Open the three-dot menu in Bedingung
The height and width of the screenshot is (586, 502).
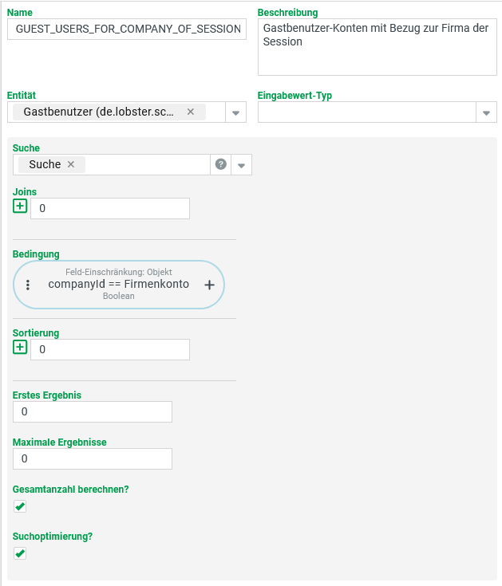[27, 285]
